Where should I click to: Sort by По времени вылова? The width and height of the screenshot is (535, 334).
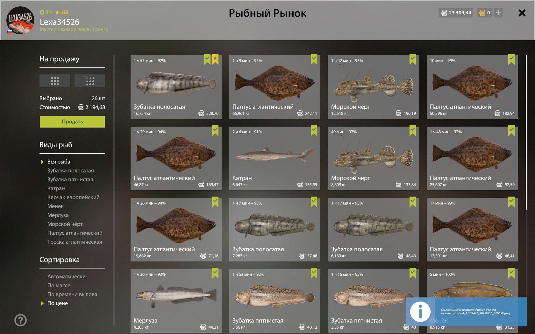[72, 294]
